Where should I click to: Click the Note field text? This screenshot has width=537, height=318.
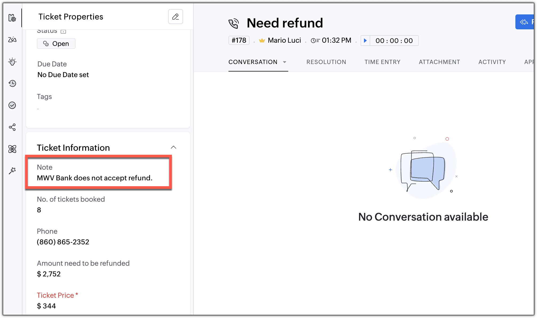(94, 178)
